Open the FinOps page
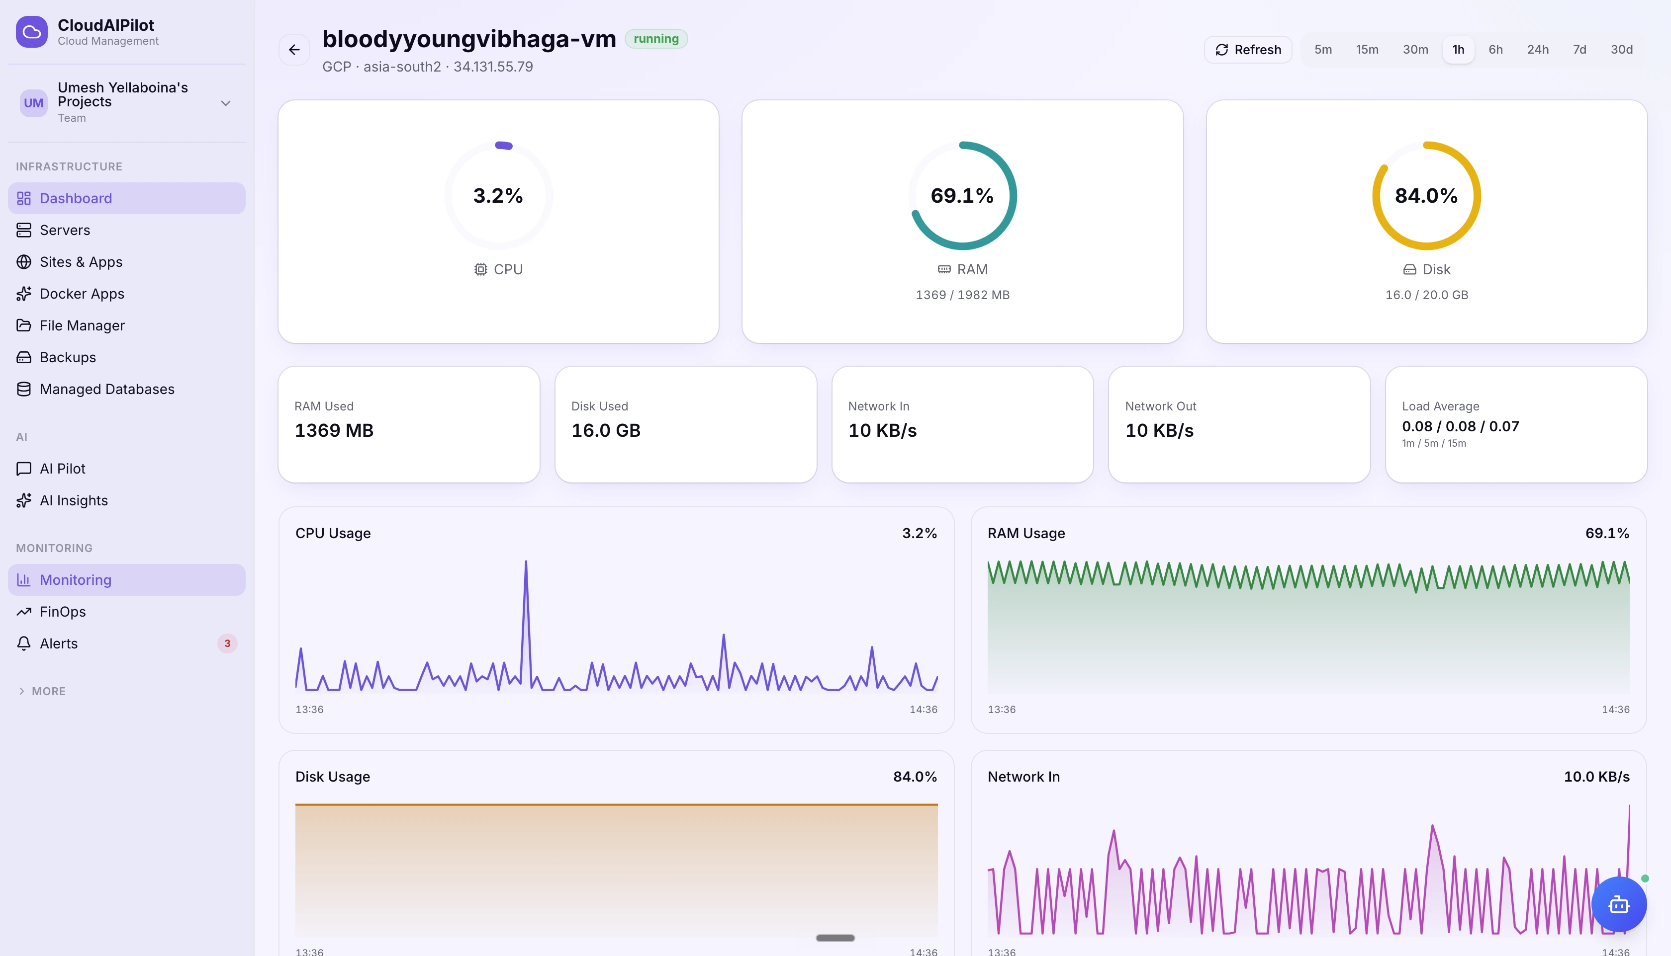 click(126, 612)
